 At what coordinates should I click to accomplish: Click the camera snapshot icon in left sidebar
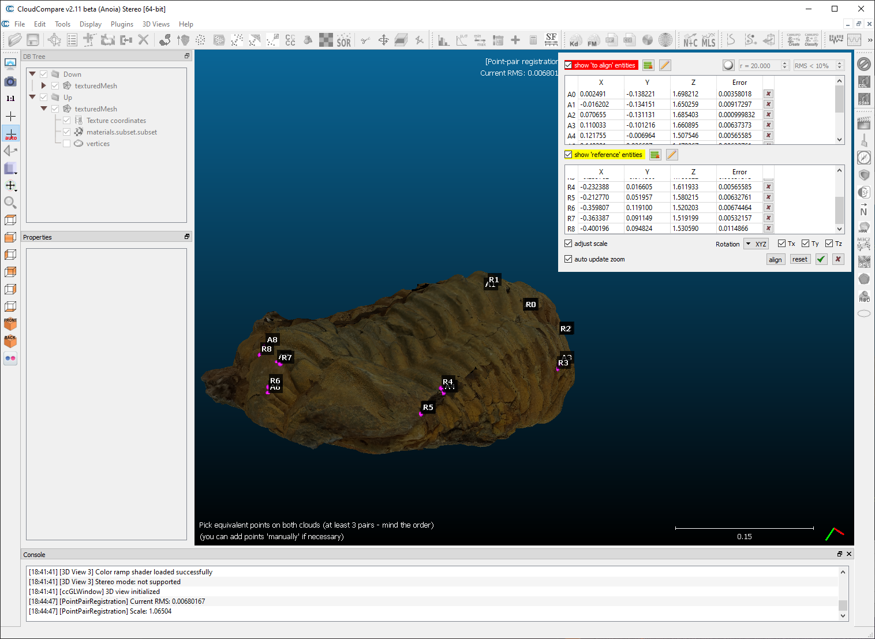[10, 81]
